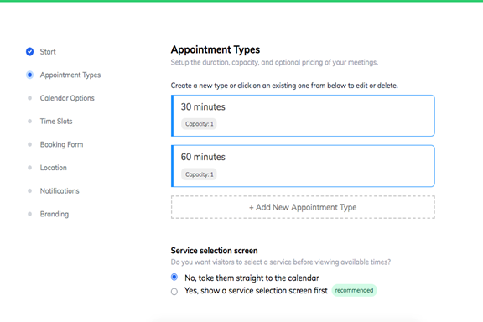The image size is (483, 322).
Task: Click the Start step checkmark icon
Action: pos(29,51)
